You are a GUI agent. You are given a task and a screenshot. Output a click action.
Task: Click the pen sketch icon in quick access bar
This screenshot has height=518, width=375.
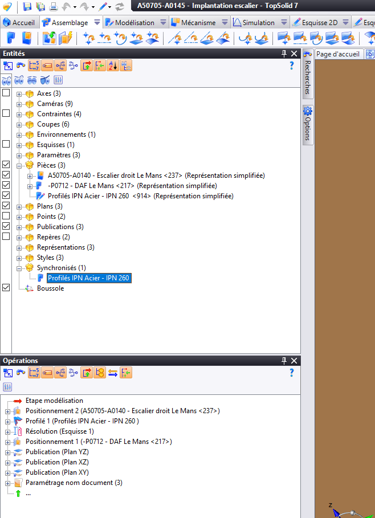[103, 6]
